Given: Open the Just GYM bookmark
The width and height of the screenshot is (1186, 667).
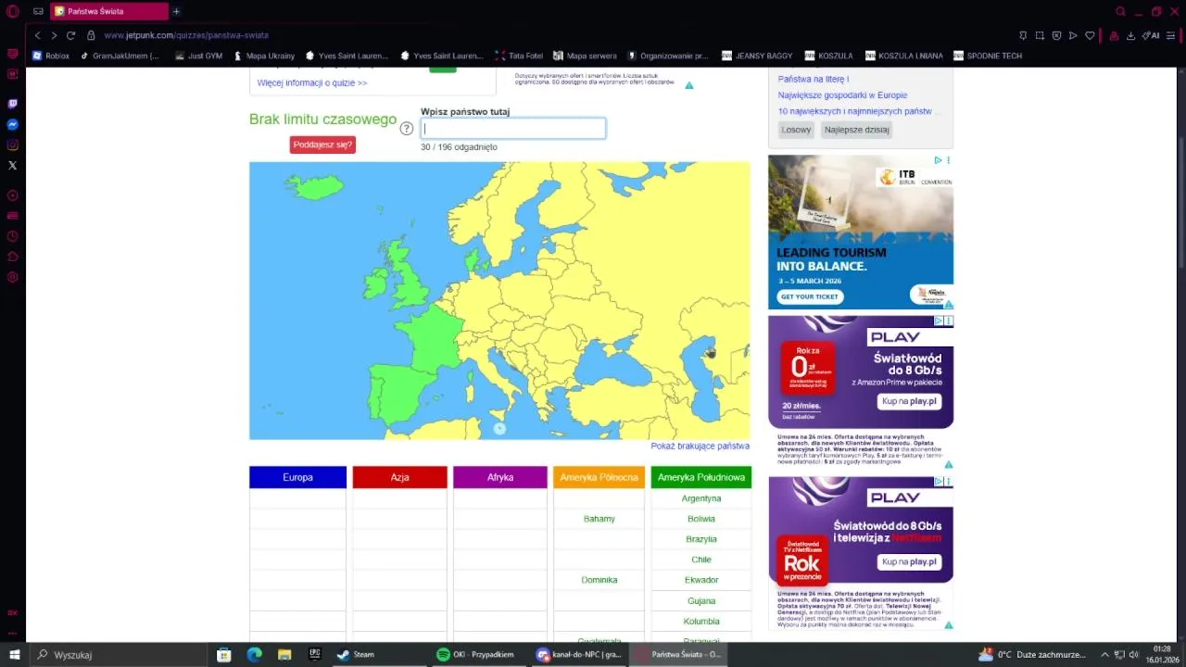Looking at the screenshot, I should [198, 56].
